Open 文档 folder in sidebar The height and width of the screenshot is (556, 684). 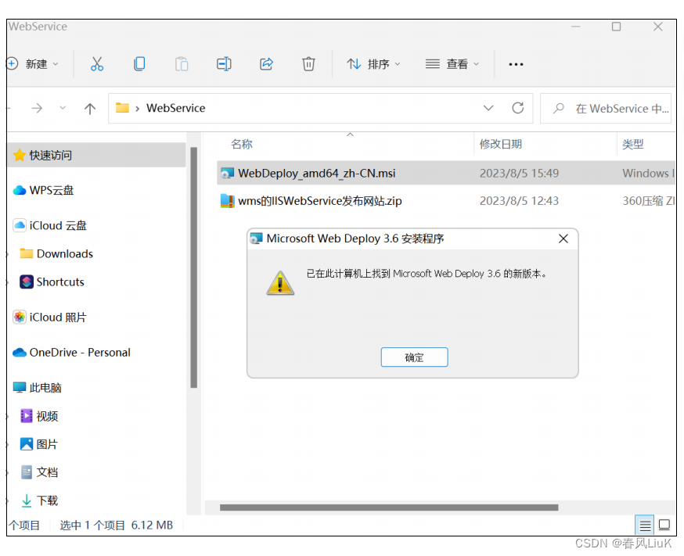(x=39, y=472)
